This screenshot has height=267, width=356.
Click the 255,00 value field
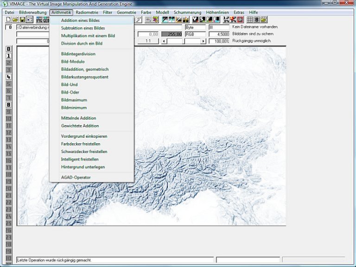[x=172, y=34]
